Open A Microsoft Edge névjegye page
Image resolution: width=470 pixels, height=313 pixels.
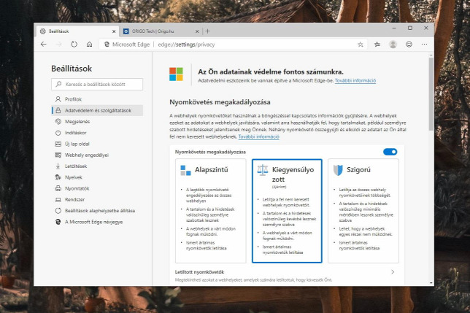click(x=97, y=222)
